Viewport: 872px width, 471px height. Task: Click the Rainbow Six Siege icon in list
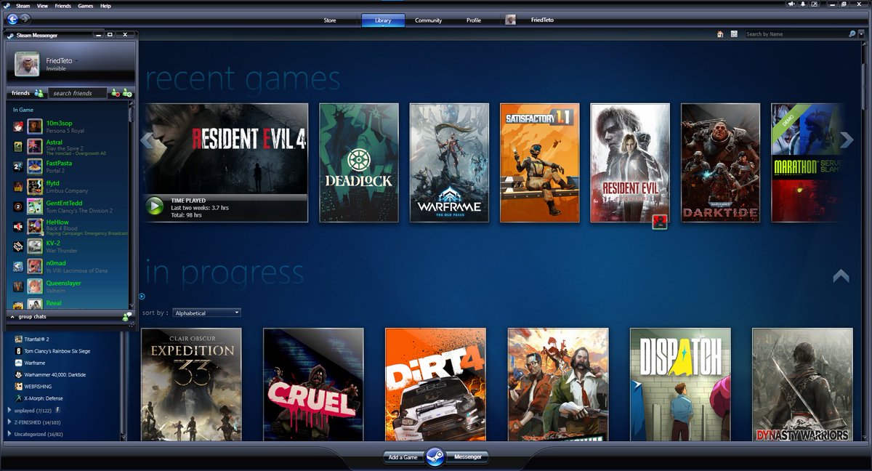18,351
